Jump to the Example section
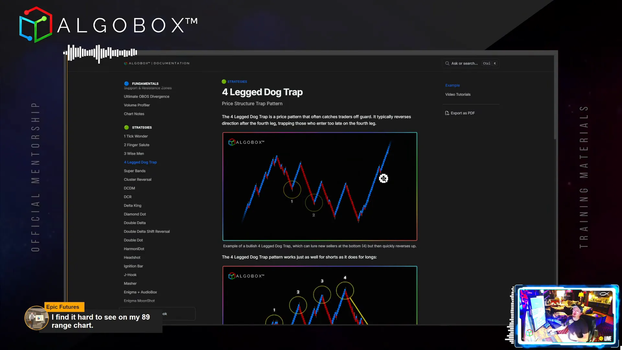622x350 pixels. [x=452, y=85]
